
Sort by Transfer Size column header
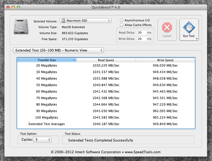pyautogui.click(x=47, y=60)
